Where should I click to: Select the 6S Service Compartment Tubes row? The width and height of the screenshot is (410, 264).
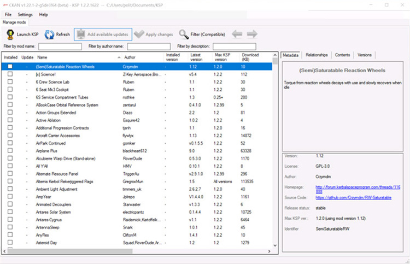click(137, 97)
